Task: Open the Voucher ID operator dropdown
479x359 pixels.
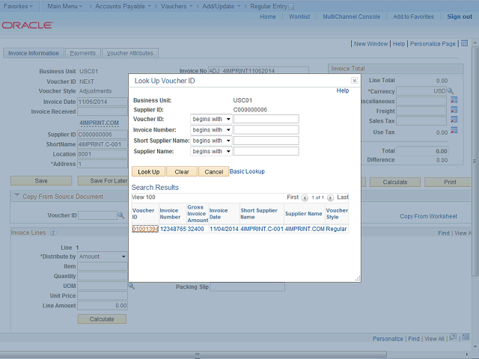Action: point(211,119)
